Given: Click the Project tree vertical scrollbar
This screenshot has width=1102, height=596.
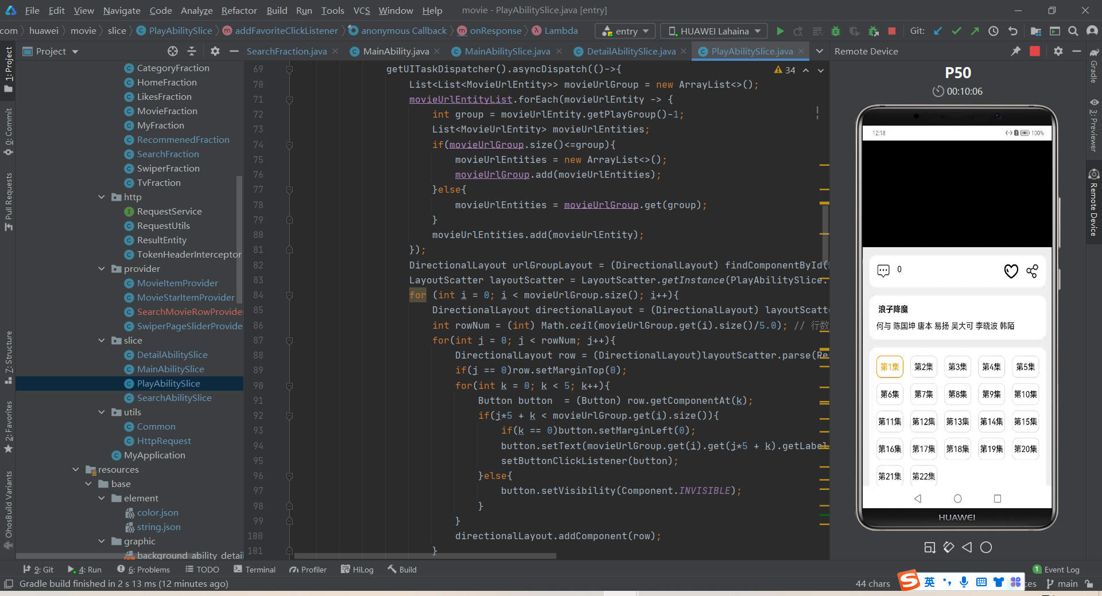Looking at the screenshot, I should click(x=240, y=239).
